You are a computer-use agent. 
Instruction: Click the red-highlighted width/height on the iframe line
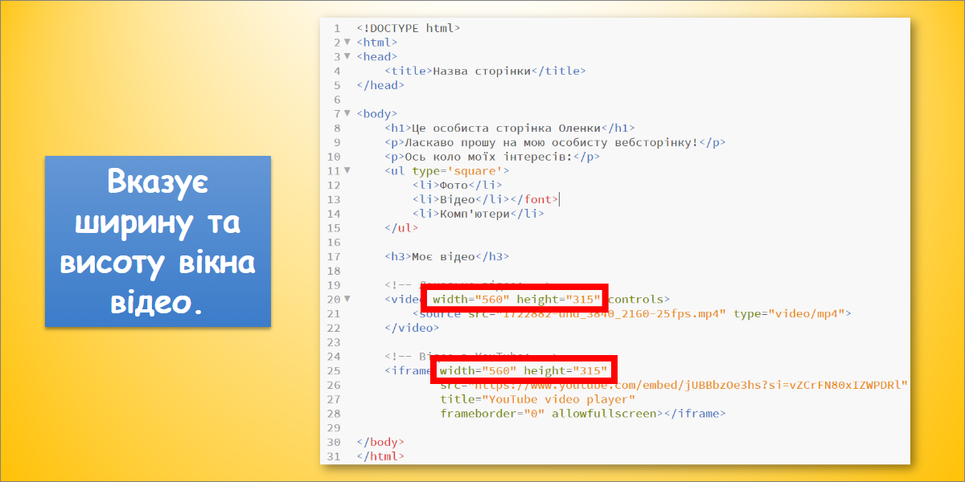pyautogui.click(x=525, y=370)
